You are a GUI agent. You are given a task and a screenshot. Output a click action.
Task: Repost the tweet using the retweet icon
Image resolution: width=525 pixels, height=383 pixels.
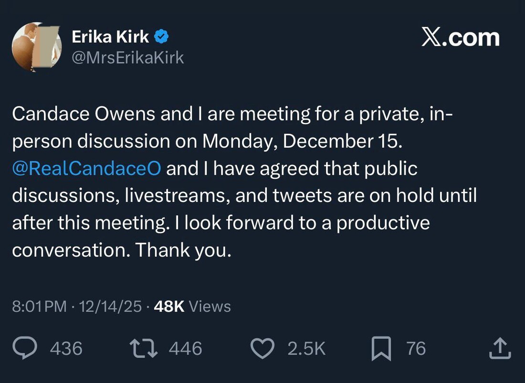pyautogui.click(x=144, y=348)
